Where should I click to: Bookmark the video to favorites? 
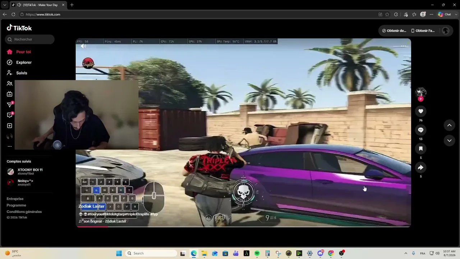(421, 149)
